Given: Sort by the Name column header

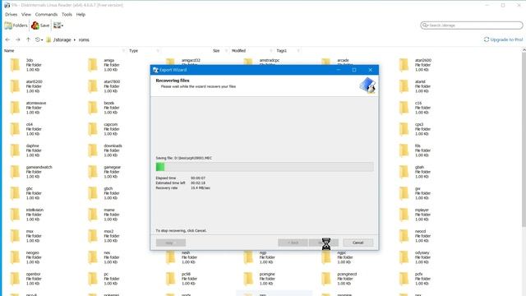Looking at the screenshot, I should [9, 51].
